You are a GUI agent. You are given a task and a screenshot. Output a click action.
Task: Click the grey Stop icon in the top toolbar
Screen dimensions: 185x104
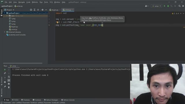(x=175, y=6)
